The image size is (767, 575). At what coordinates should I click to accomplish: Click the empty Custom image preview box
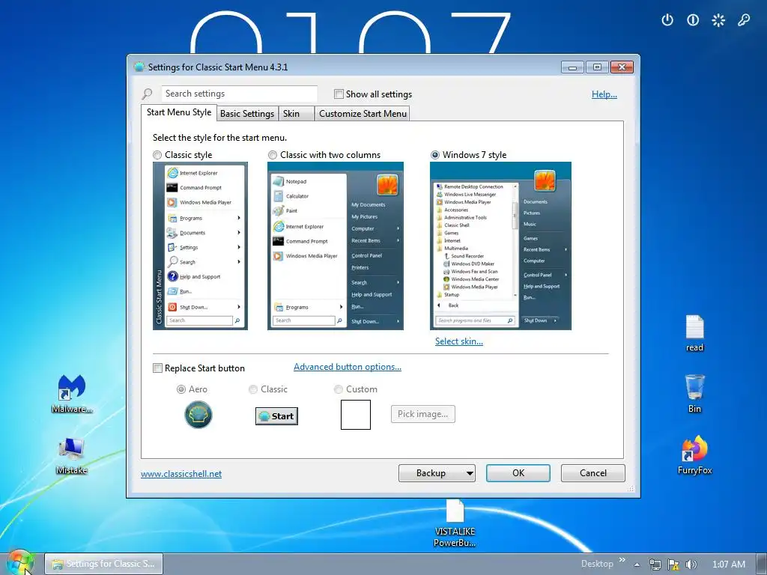(356, 415)
